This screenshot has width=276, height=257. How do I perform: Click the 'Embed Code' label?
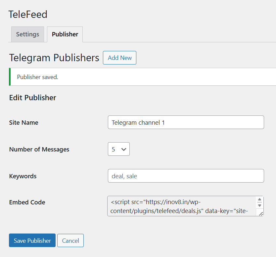[27, 202]
